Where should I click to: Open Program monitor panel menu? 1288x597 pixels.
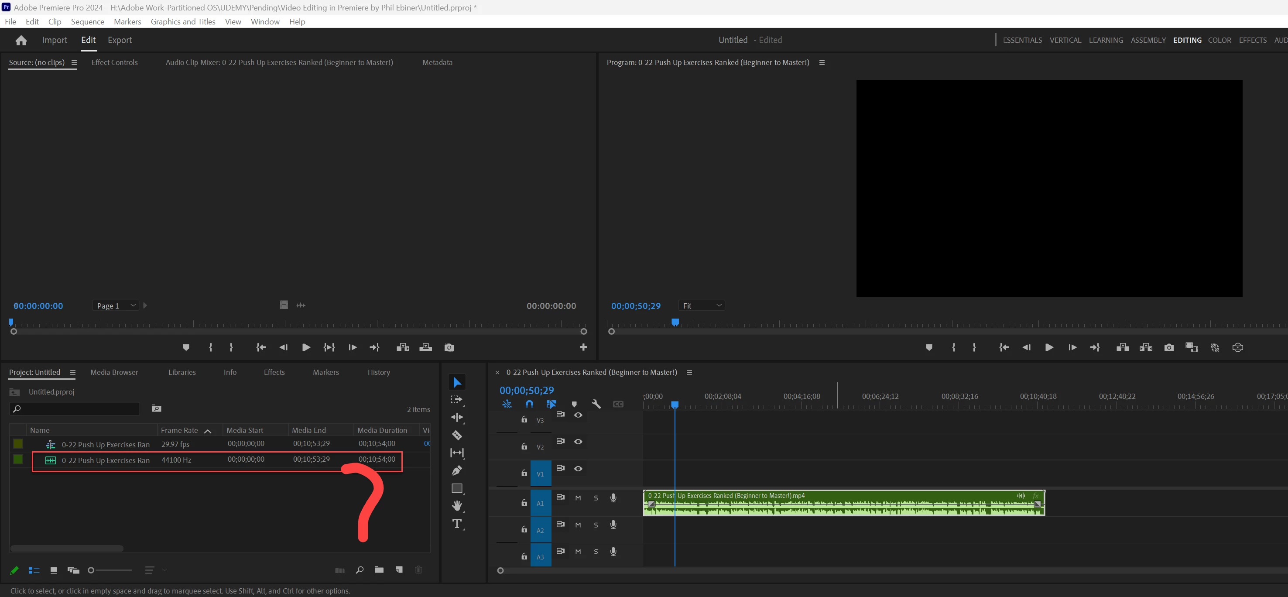click(822, 62)
